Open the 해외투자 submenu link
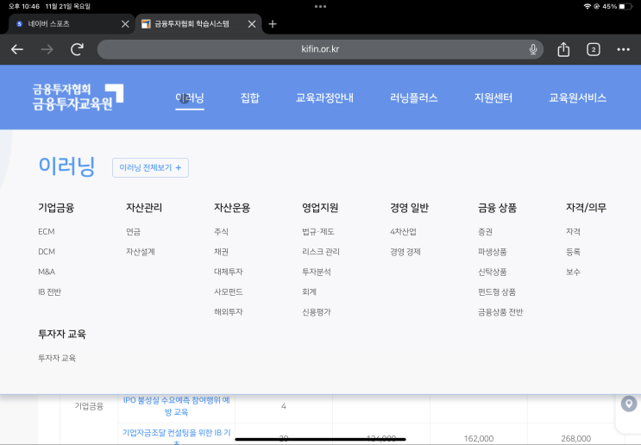 (228, 312)
